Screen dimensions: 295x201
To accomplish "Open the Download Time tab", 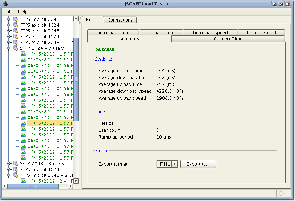I will [x=113, y=32].
